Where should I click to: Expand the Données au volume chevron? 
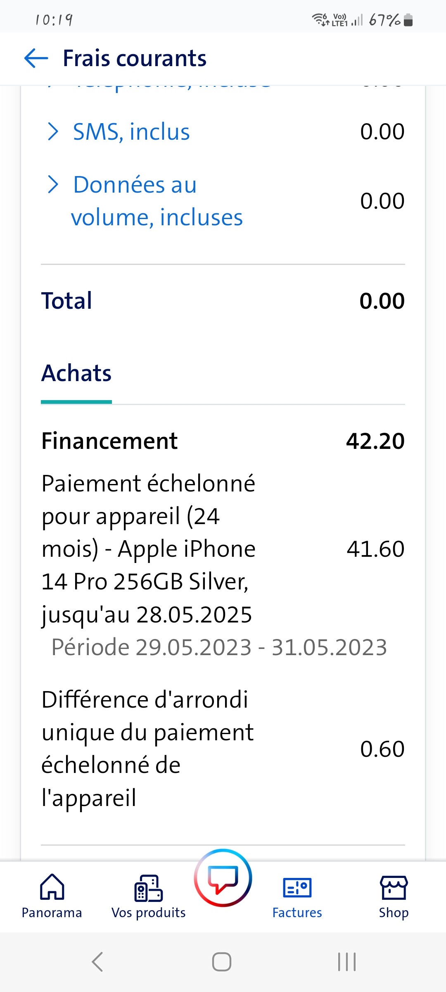(x=53, y=184)
